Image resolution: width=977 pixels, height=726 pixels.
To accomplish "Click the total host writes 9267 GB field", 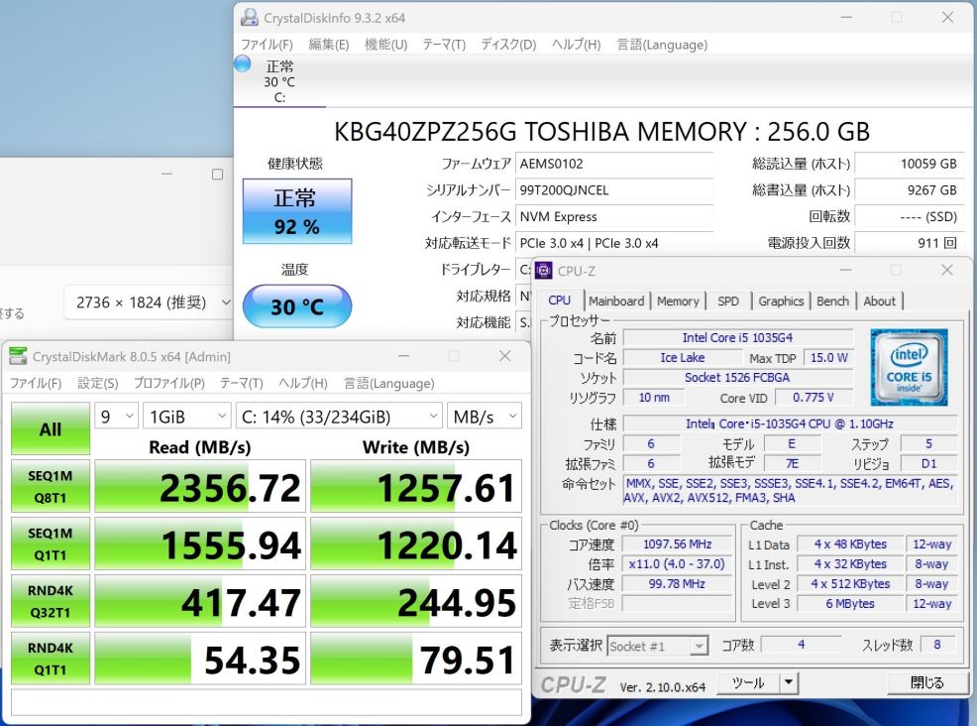I will pos(909,190).
